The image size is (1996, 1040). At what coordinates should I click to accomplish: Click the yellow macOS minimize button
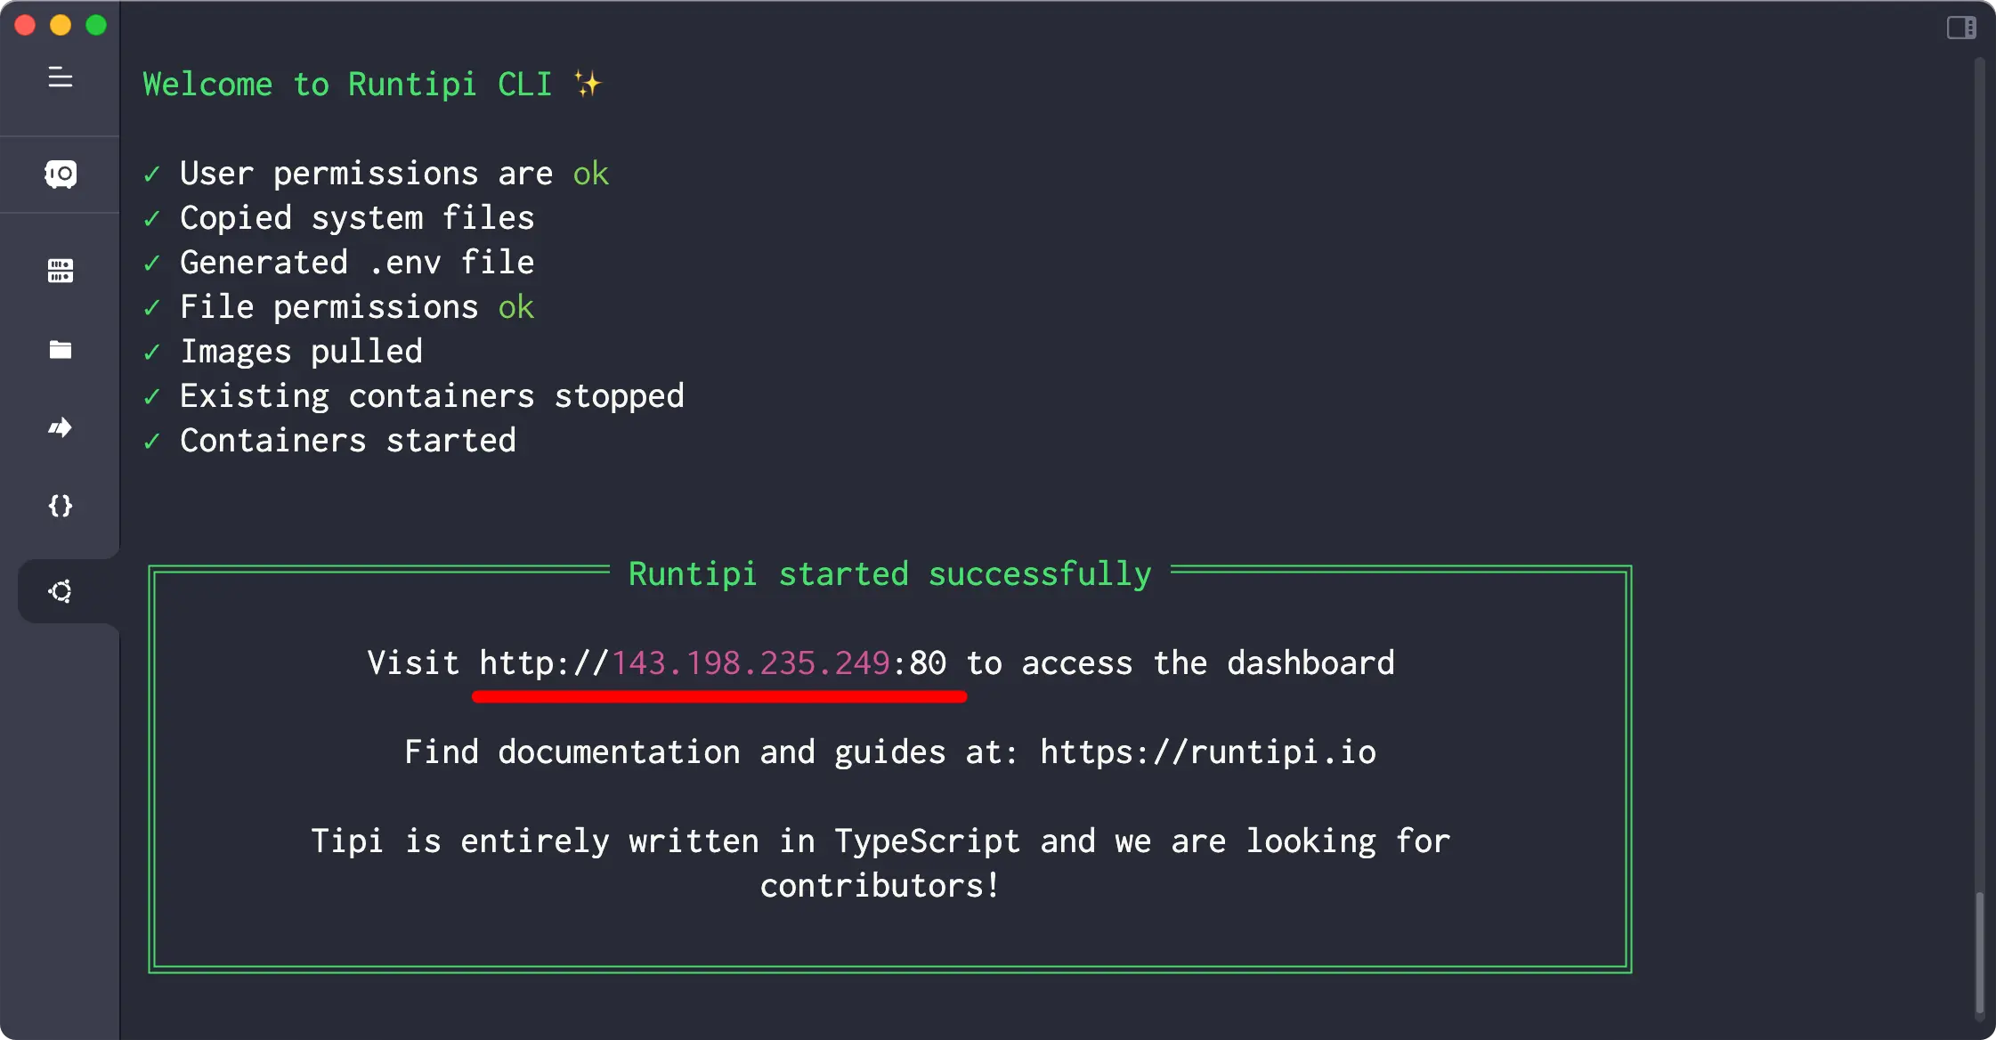(x=61, y=25)
